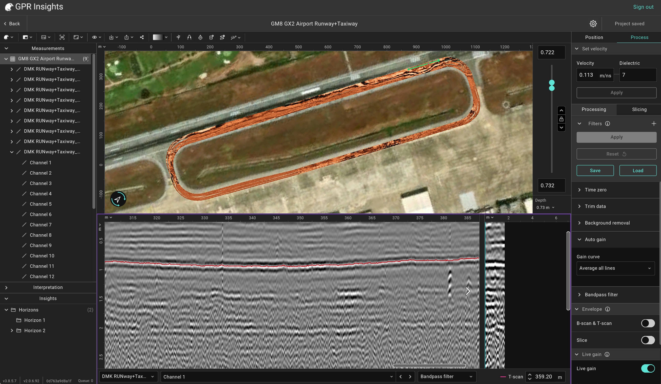Viewport: 661px width, 384px height.
Task: Click the Back button
Action: (12, 24)
